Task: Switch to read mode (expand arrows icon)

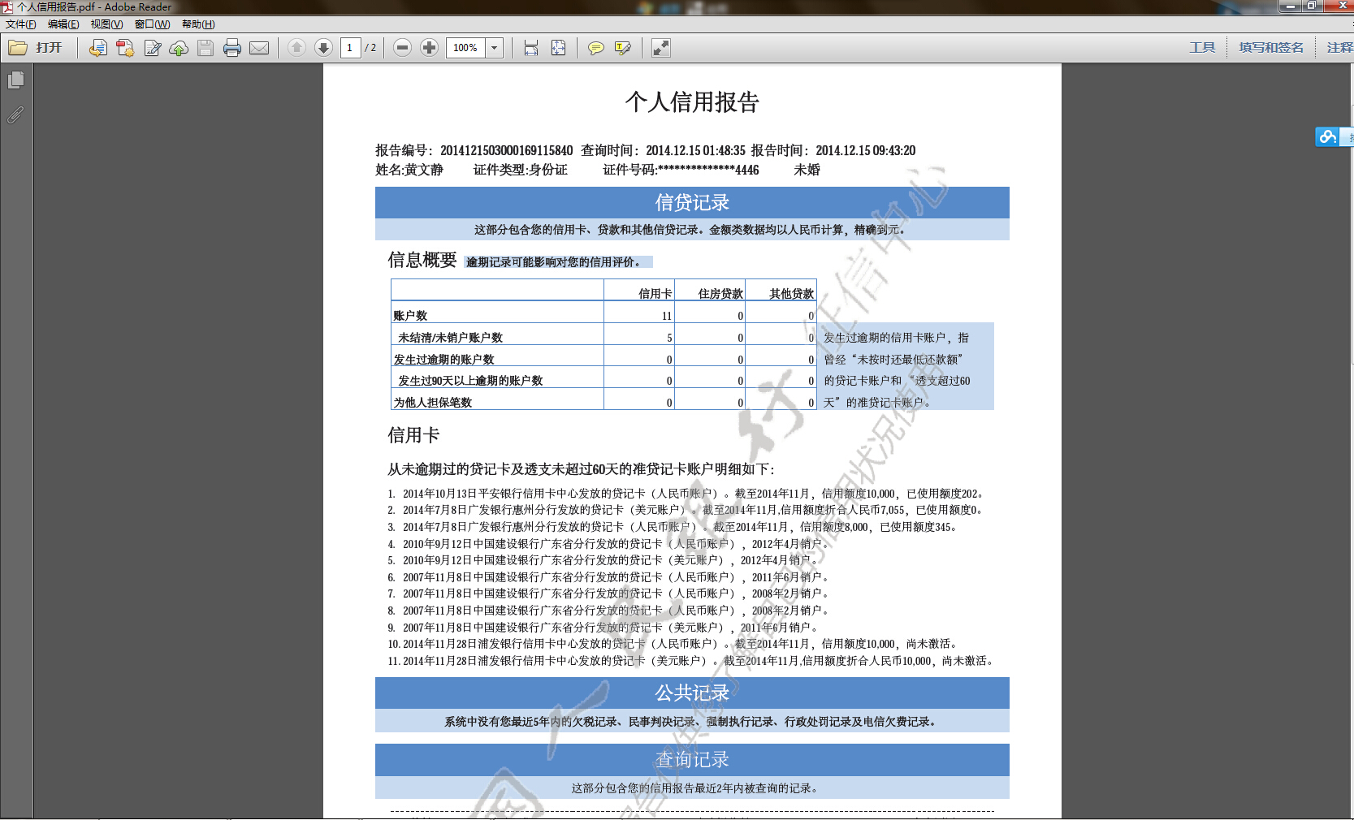Action: (x=661, y=48)
